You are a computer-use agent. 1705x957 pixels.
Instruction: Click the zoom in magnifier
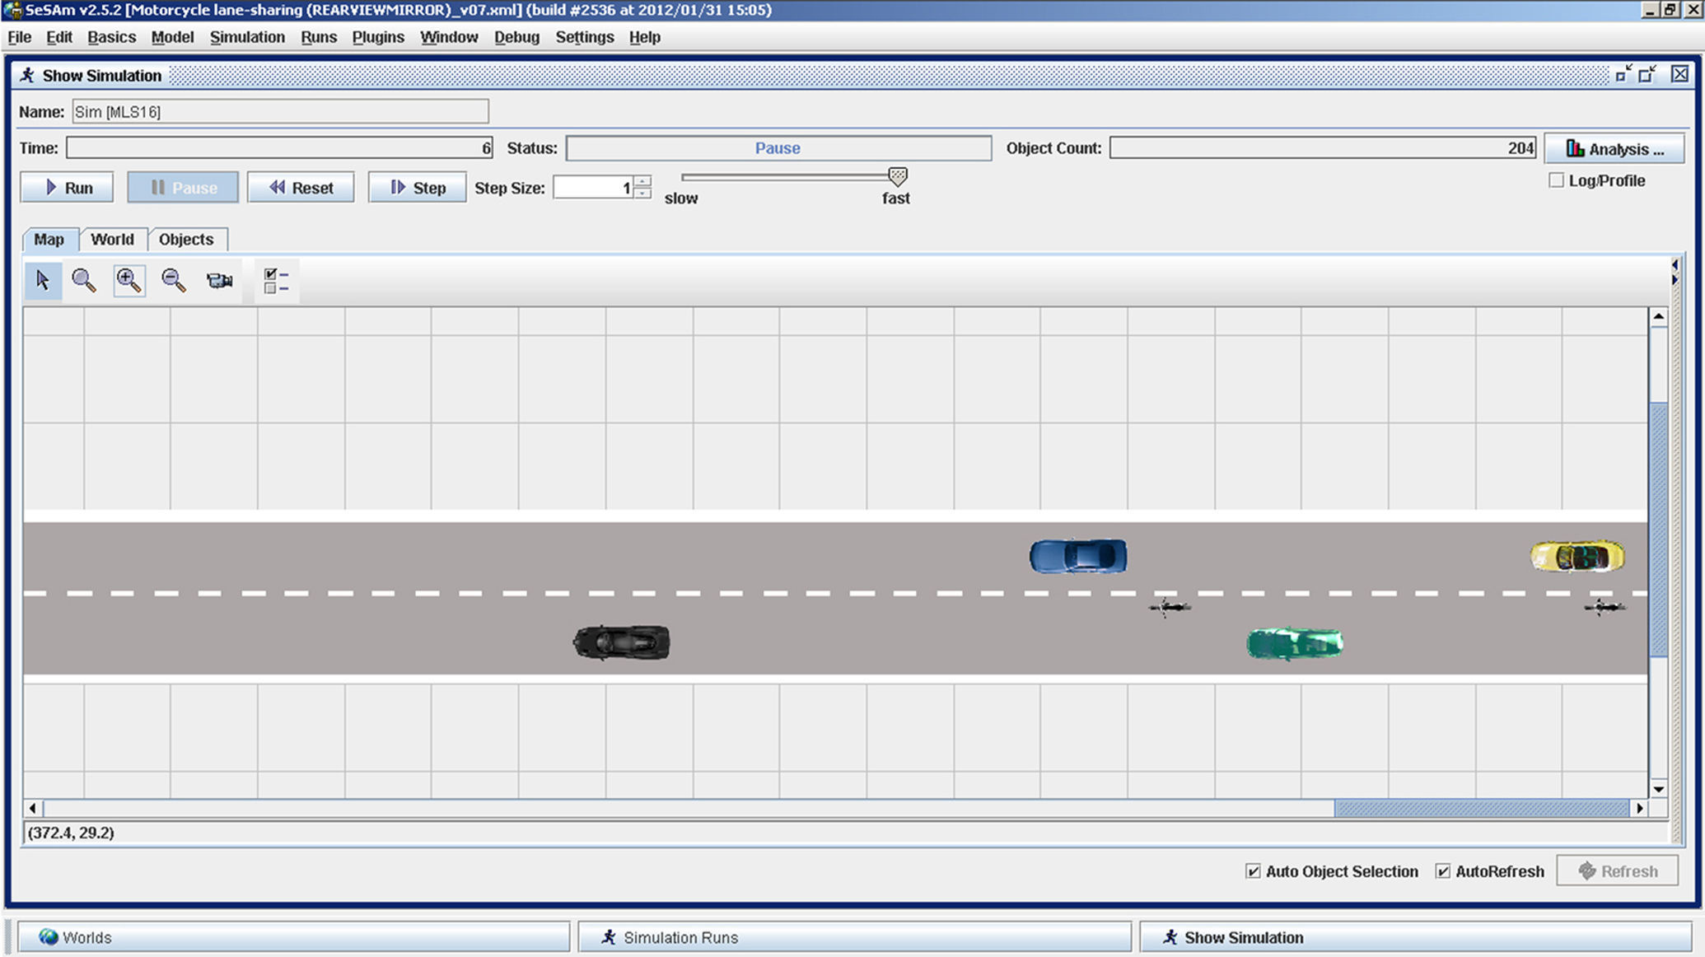[128, 281]
